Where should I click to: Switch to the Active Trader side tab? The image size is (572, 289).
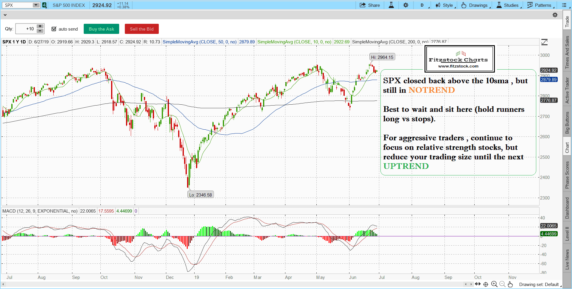point(567,90)
